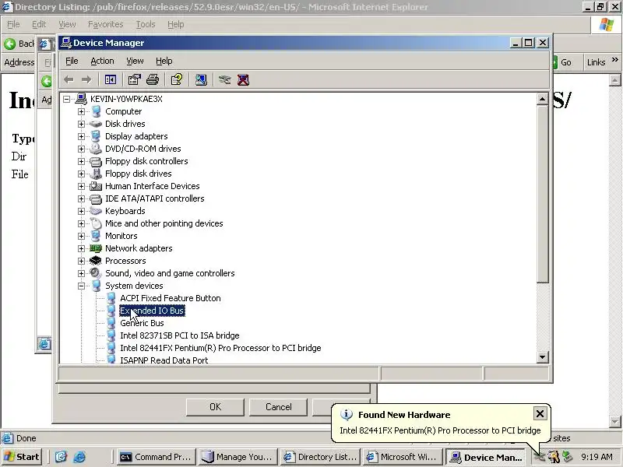The height and width of the screenshot is (467, 623).
Task: Click the Forward arrow in Device Manager toolbar
Action: (86, 80)
